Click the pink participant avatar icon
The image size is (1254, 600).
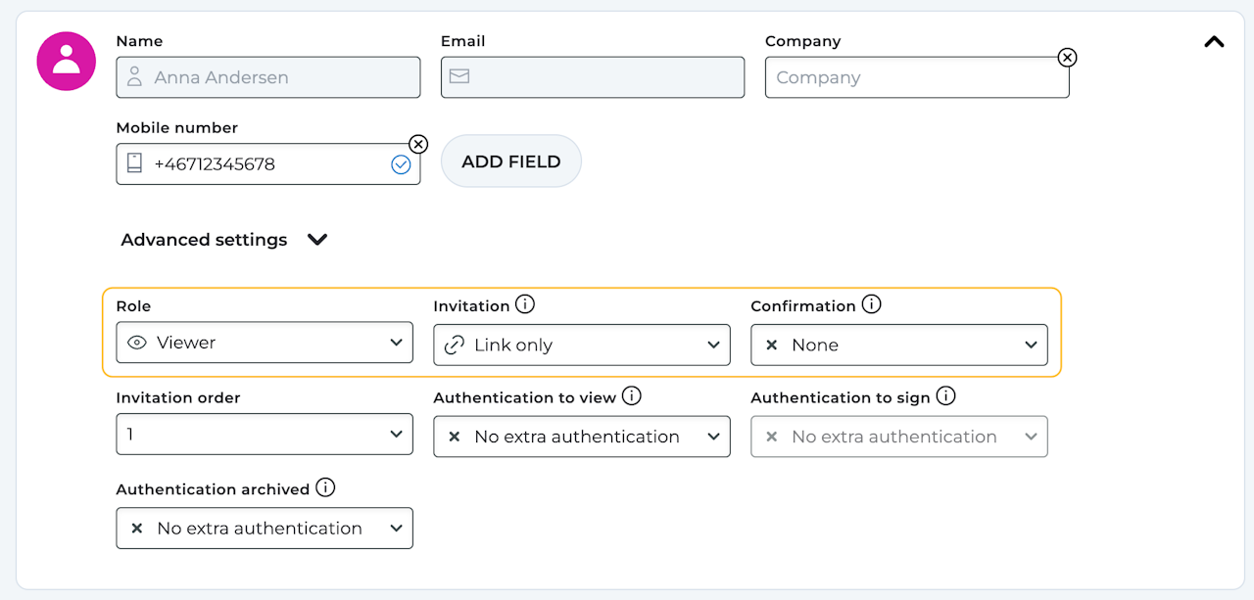(x=67, y=61)
